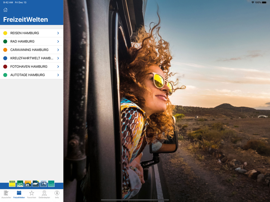Open the Aussteller list tab

(x=6, y=194)
